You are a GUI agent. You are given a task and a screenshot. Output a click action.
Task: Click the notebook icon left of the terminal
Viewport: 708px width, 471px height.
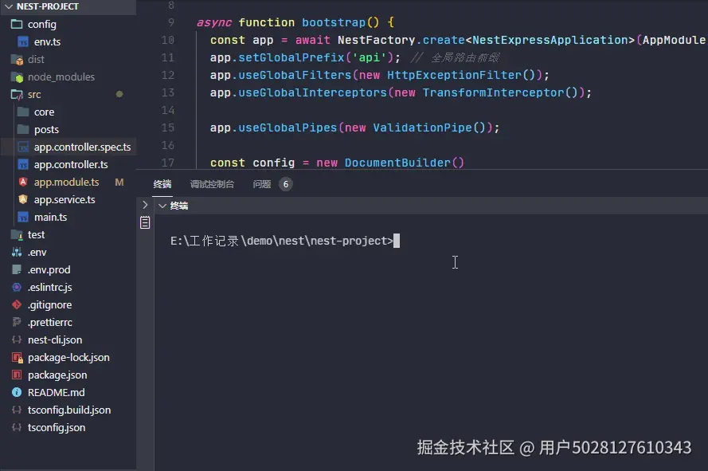click(144, 222)
